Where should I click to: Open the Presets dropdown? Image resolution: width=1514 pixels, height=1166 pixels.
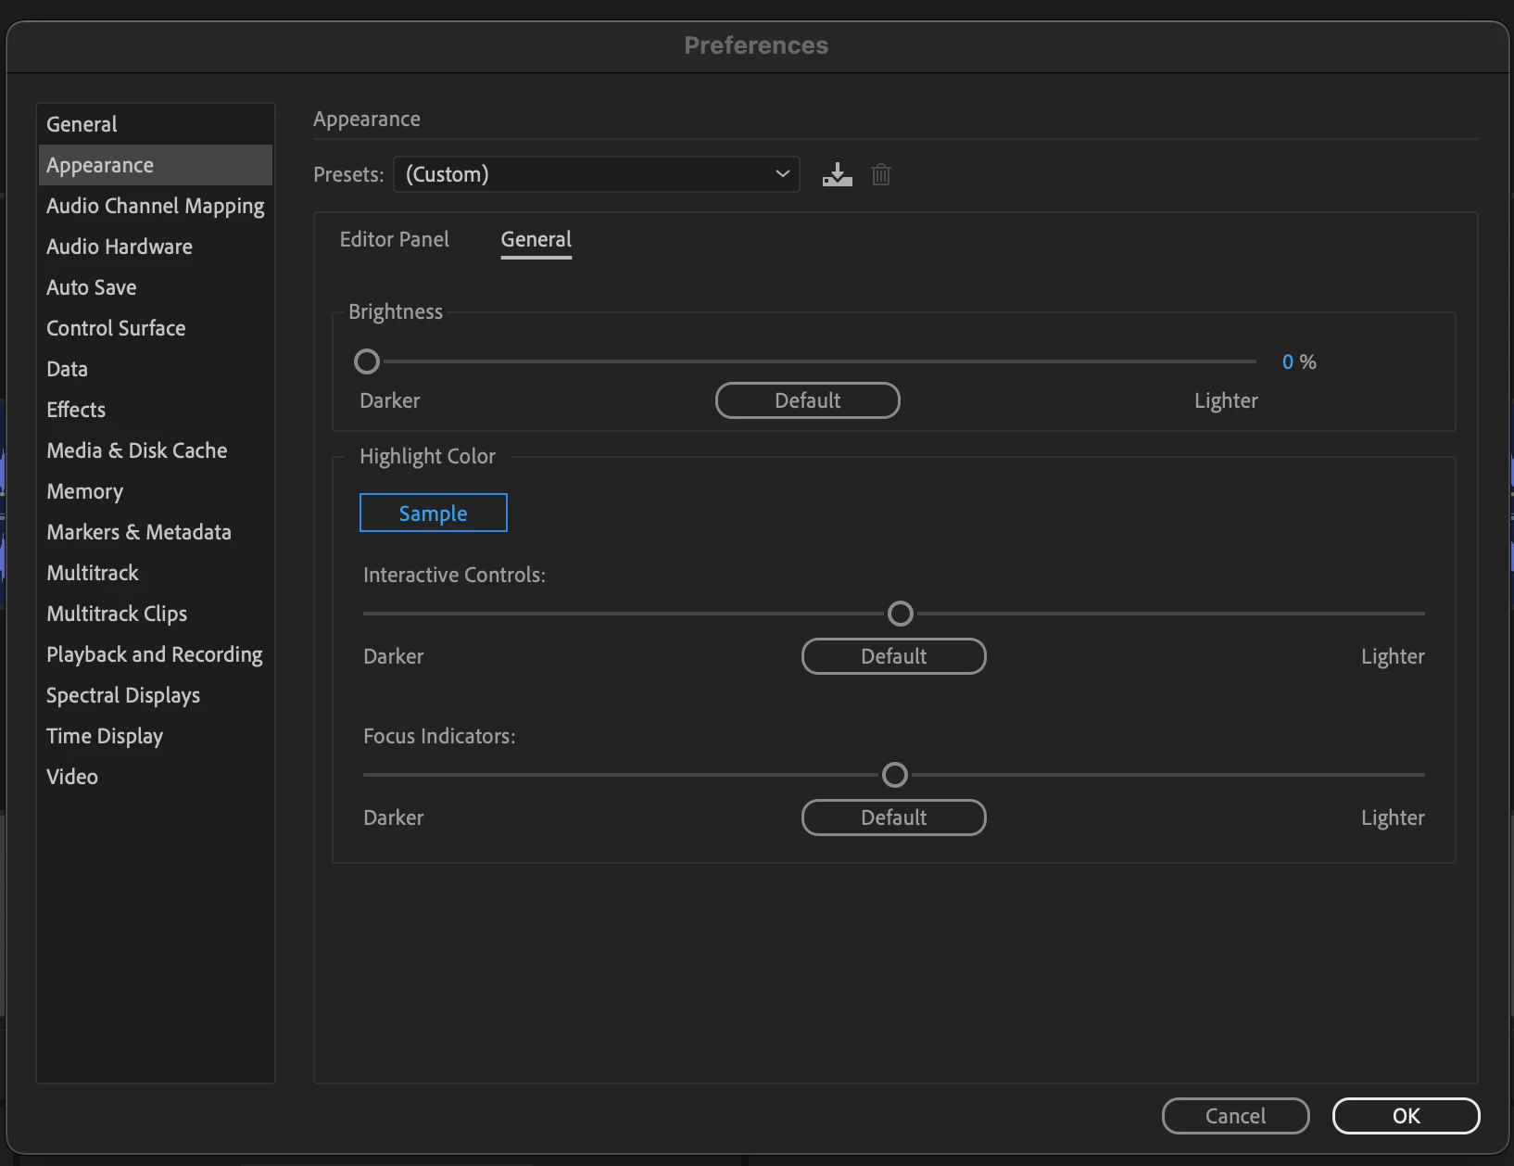tap(597, 174)
